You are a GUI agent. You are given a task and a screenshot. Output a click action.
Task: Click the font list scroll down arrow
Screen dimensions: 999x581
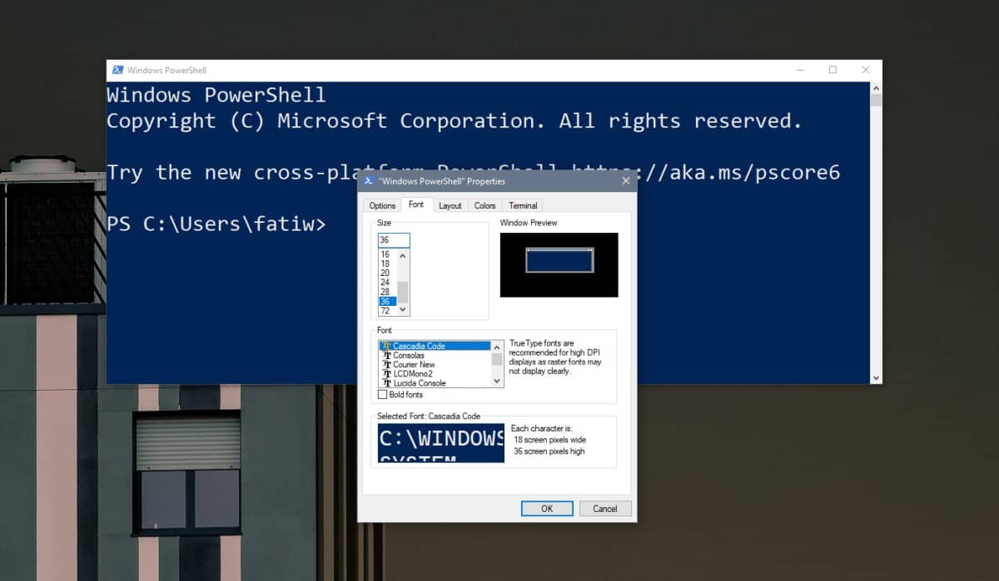click(x=497, y=382)
